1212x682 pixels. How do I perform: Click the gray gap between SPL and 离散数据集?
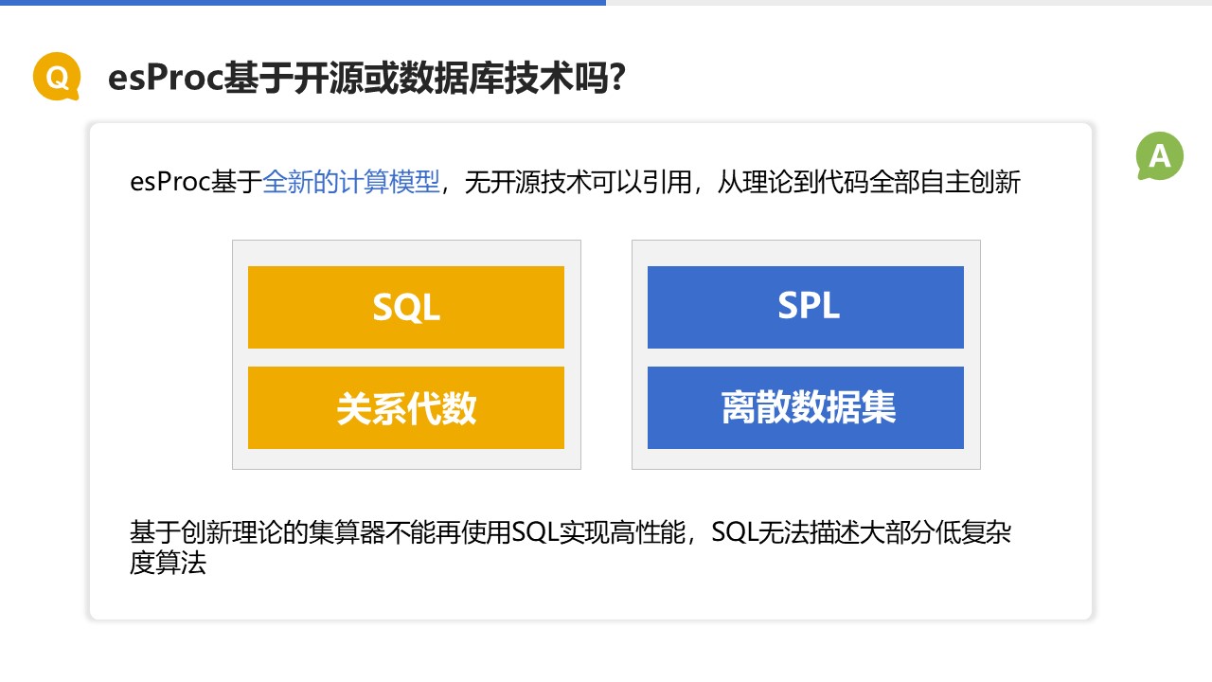click(x=805, y=357)
